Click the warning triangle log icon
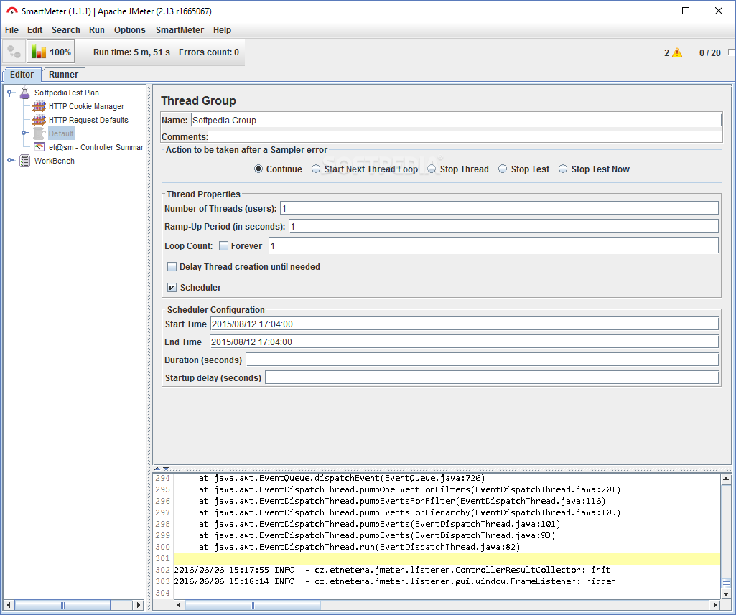Viewport: 736px width, 615px height. click(677, 52)
